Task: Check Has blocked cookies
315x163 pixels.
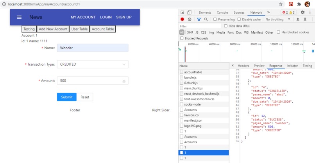Action: tap(278, 32)
